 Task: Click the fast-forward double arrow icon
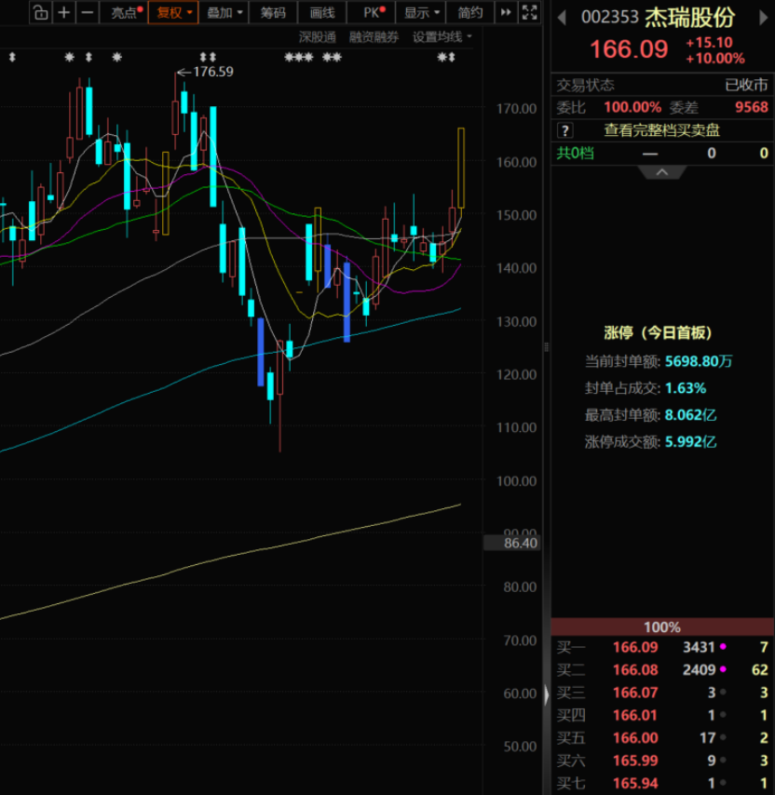click(x=506, y=13)
